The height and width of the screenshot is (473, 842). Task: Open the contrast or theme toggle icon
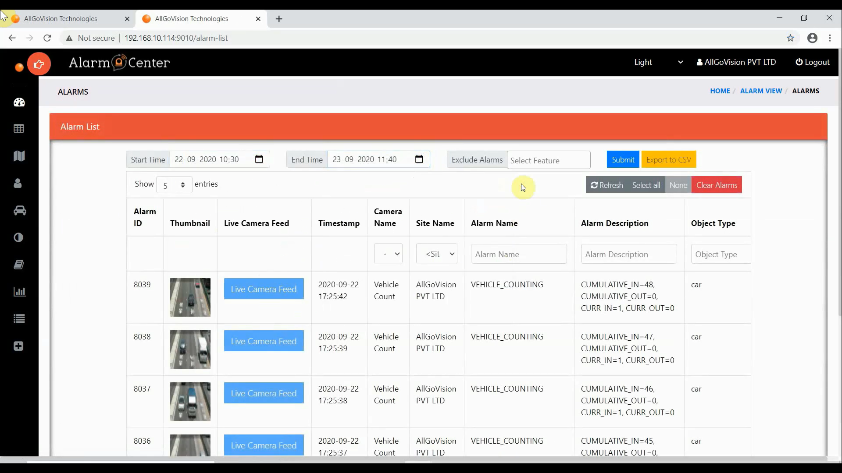[20, 238]
